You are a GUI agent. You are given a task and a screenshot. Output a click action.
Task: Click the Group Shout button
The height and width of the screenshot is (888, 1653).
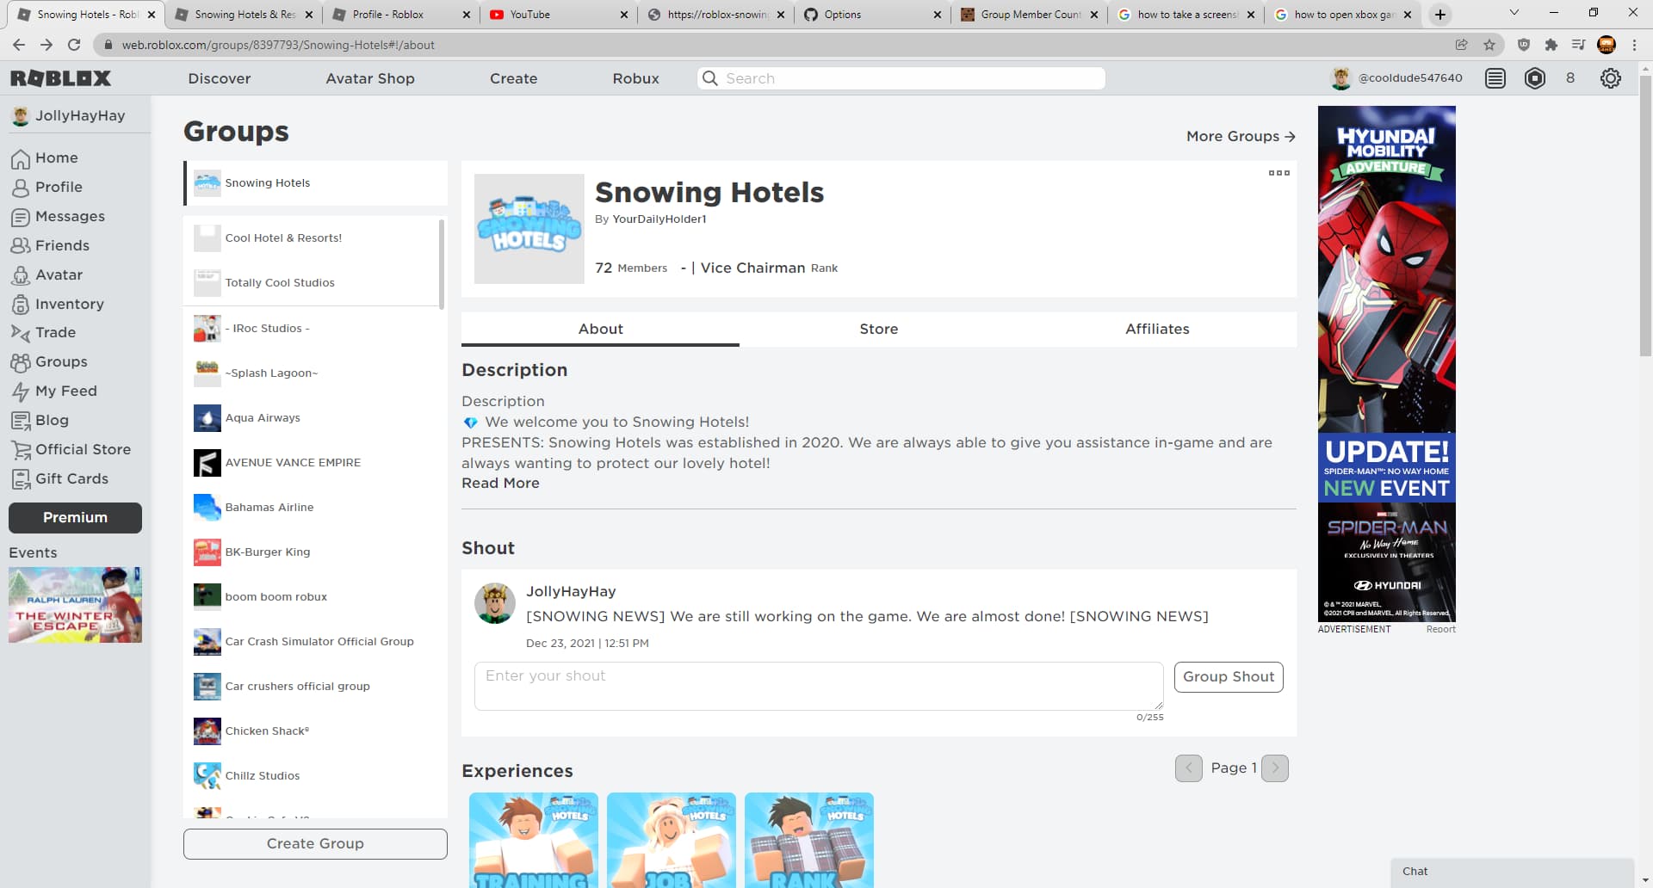click(1229, 676)
